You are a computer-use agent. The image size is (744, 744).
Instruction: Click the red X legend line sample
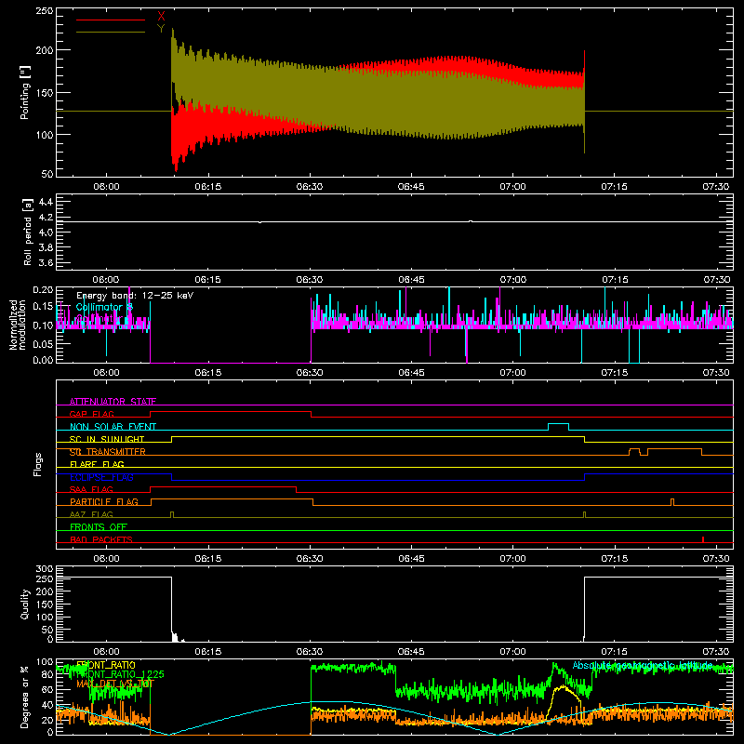pyautogui.click(x=111, y=20)
